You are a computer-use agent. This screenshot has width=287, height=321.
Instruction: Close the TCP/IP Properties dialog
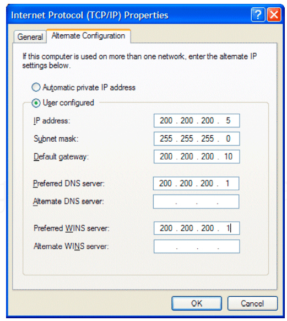click(x=274, y=15)
